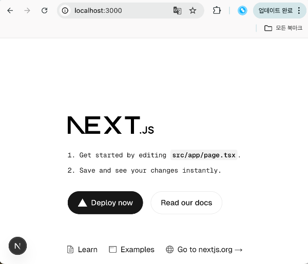
Task: Open Chrome three-dot menu
Action: click(299, 10)
